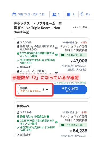Expand the 部屋数 room count dropdown

(x=34, y=90)
